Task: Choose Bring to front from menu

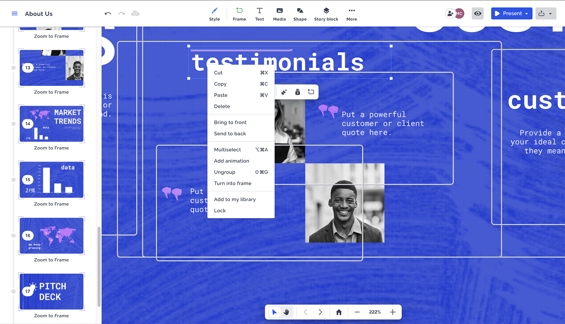Action: [230, 122]
